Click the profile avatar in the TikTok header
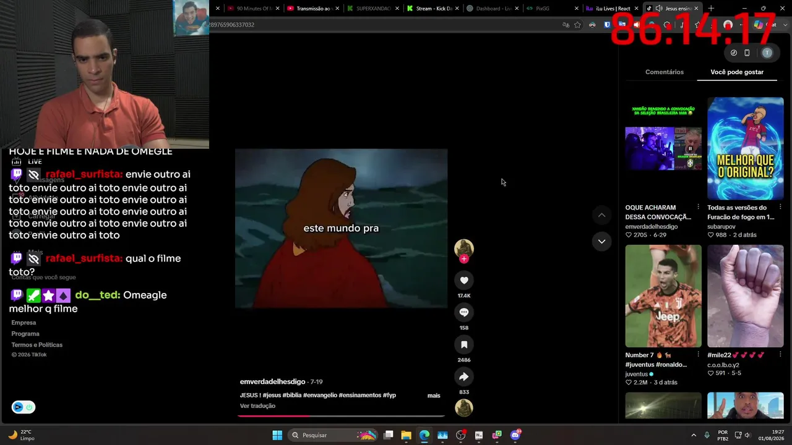This screenshot has height=445, width=792. pyautogui.click(x=767, y=53)
